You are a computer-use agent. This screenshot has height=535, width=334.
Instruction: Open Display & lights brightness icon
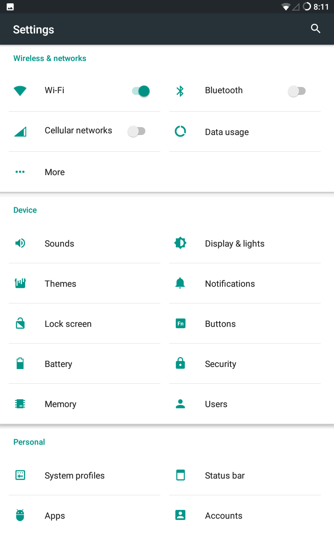pos(180,243)
